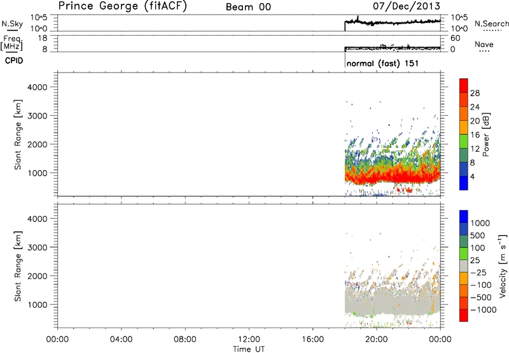
Task: Click the date '07/Dec/2013'
Action: 407,6
